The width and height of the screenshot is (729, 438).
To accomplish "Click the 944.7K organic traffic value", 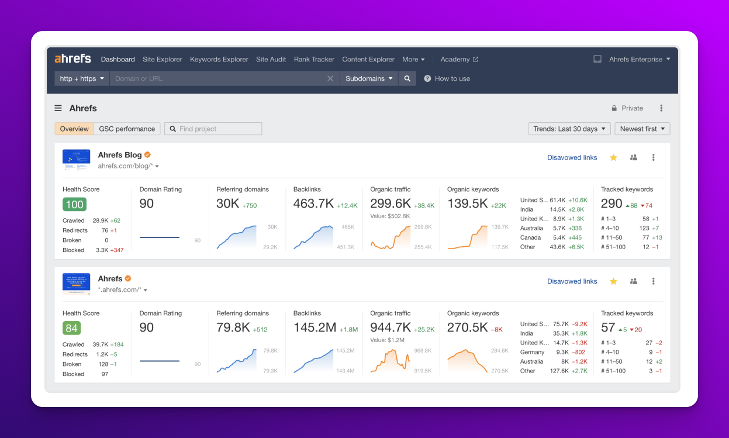I will [x=391, y=327].
